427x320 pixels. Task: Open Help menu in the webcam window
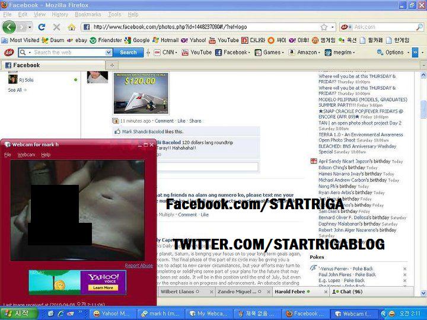tap(46, 155)
